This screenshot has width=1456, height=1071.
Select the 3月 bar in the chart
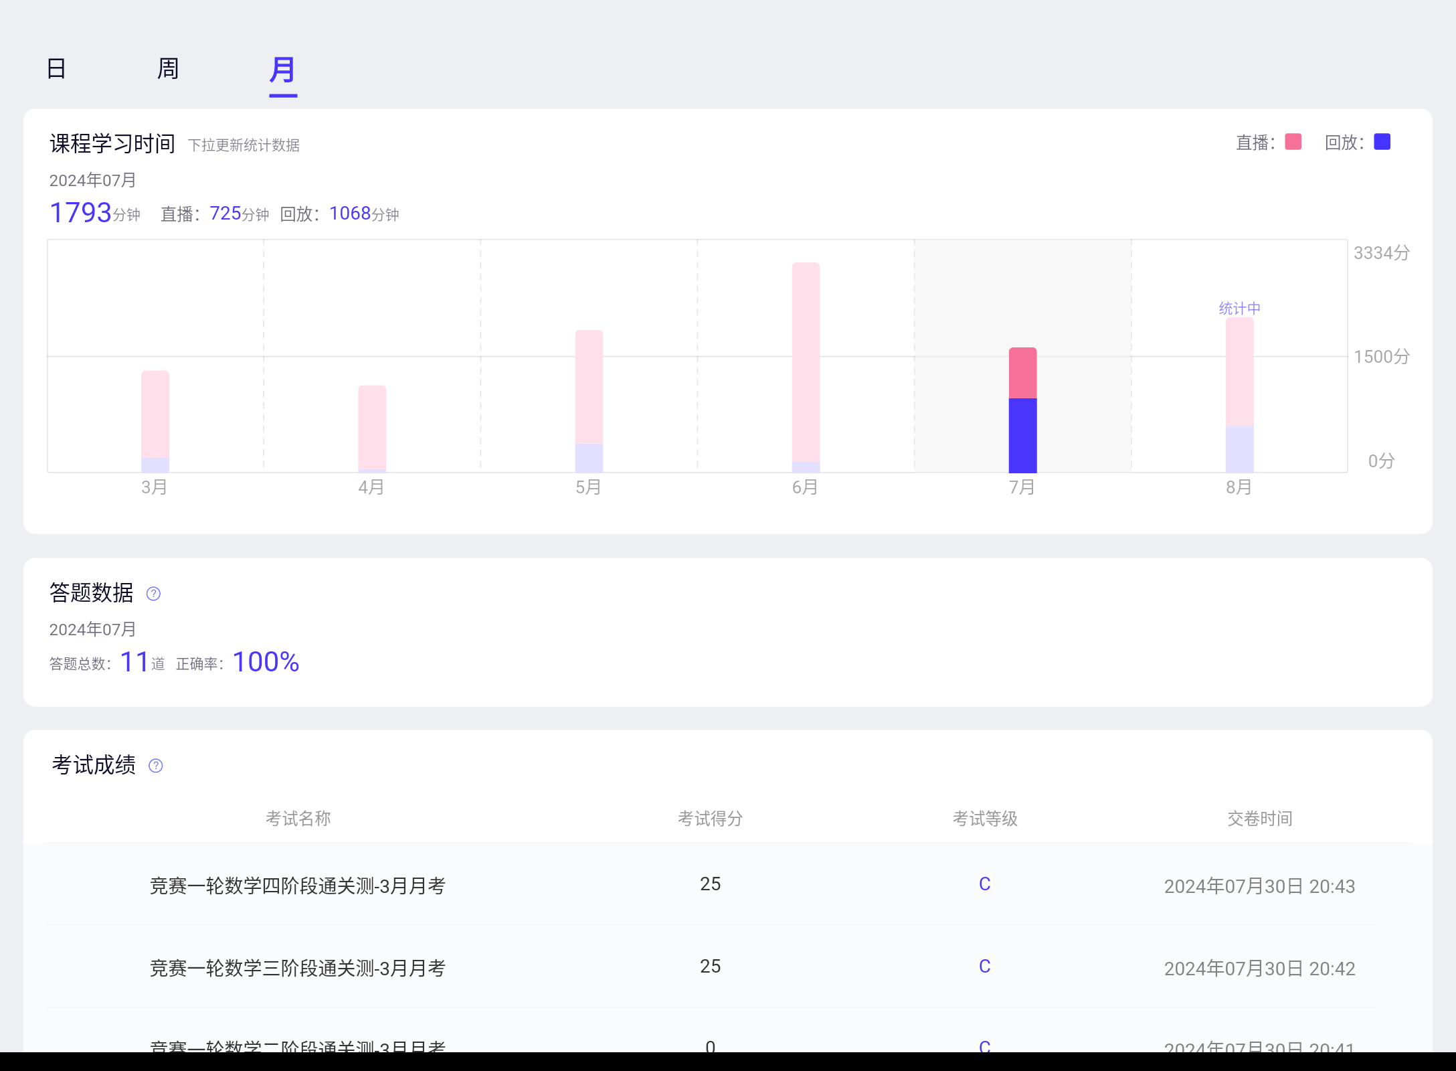[x=155, y=422]
